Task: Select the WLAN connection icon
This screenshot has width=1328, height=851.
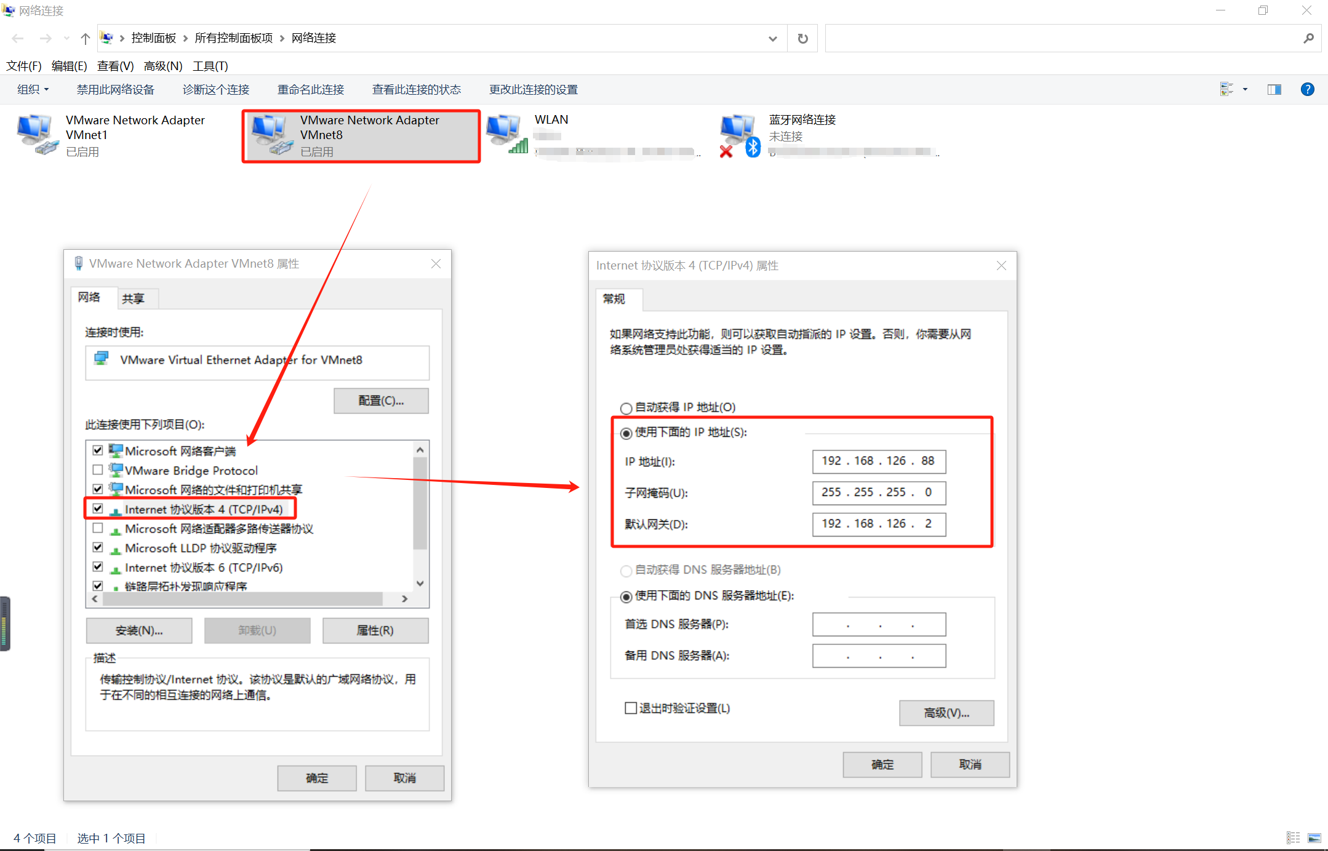Action: click(506, 134)
